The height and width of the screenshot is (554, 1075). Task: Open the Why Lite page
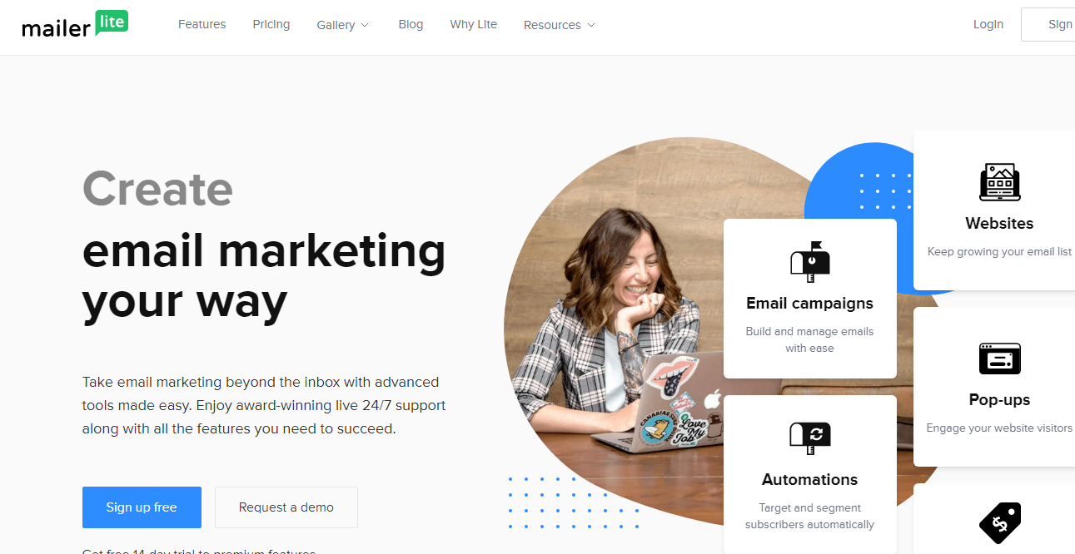pos(473,24)
